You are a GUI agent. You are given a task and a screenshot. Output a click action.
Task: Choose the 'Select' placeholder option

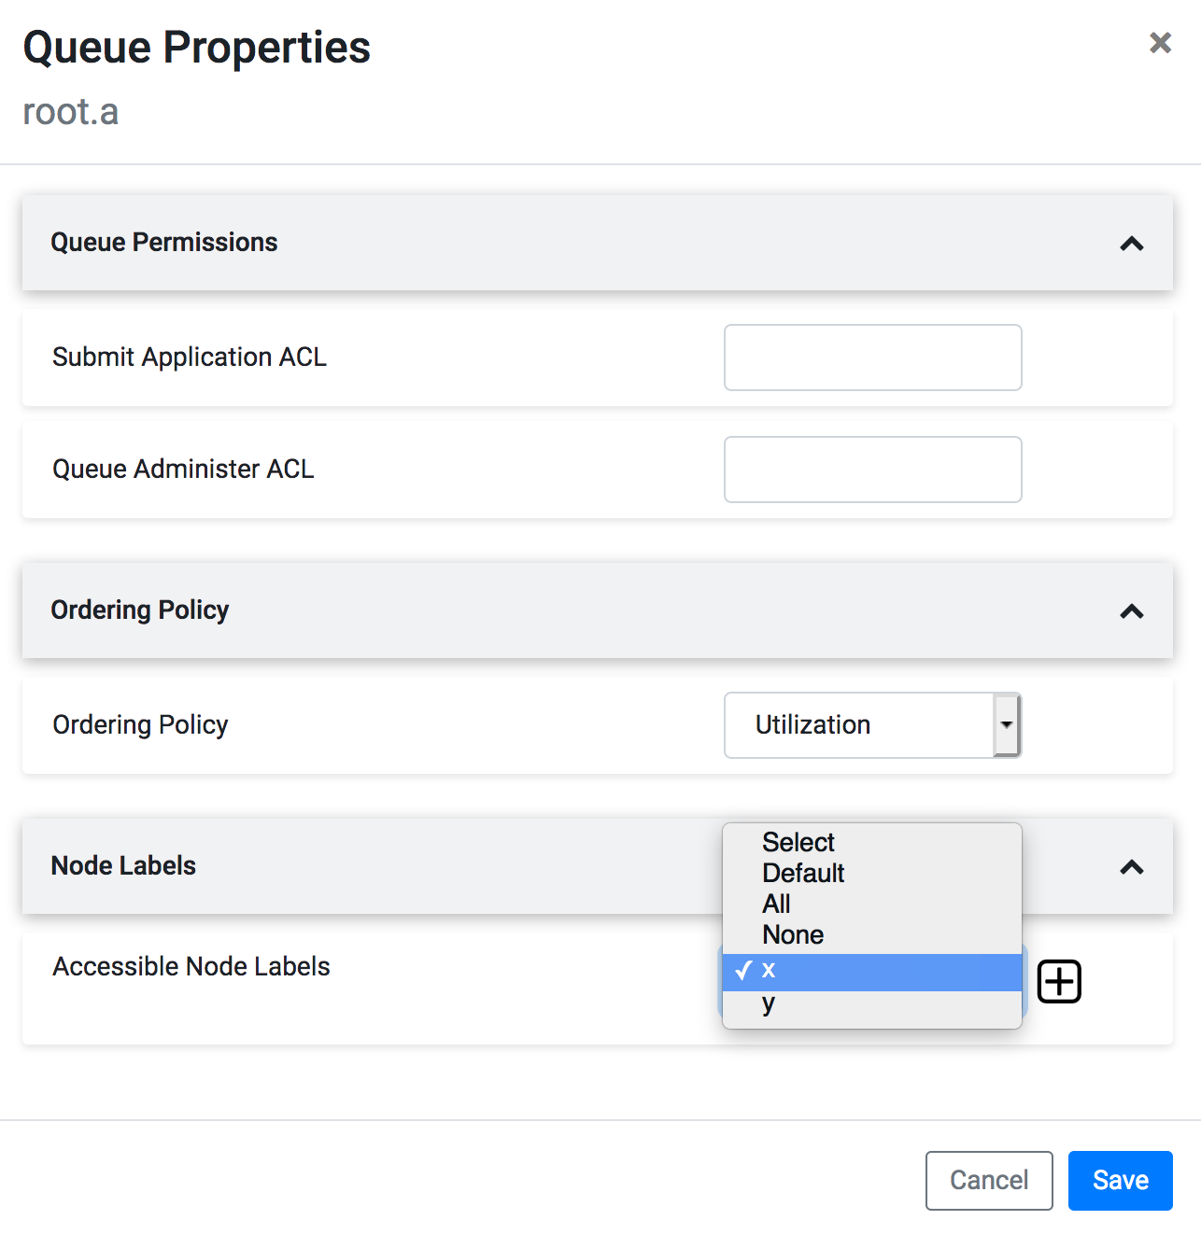pos(798,842)
